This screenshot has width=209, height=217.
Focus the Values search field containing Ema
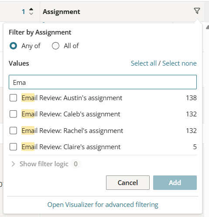click(x=103, y=82)
